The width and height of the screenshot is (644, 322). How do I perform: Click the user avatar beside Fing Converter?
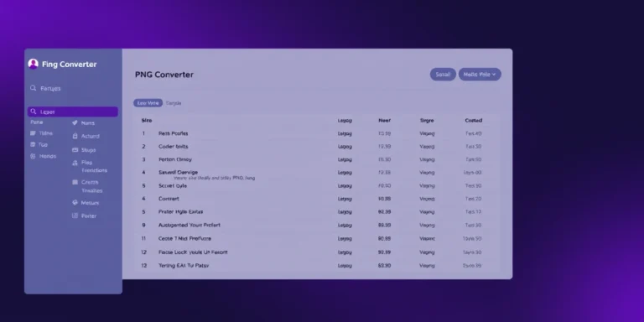pyautogui.click(x=34, y=64)
